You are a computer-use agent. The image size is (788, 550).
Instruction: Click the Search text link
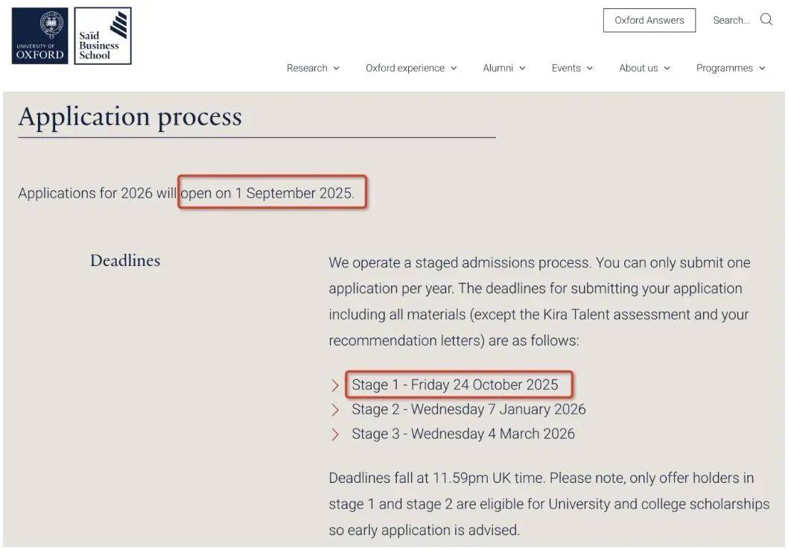pyautogui.click(x=731, y=20)
